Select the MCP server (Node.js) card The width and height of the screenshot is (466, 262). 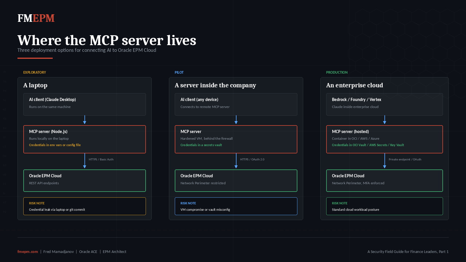(84, 139)
